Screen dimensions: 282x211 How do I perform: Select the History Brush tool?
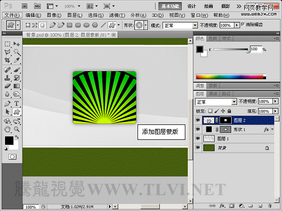[17, 78]
